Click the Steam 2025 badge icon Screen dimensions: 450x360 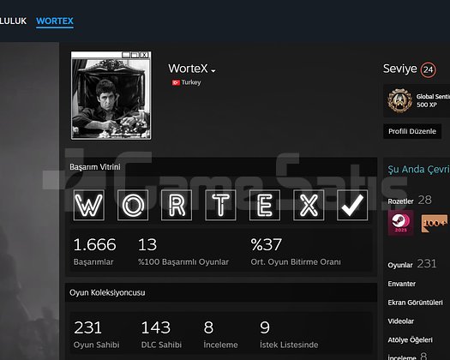401,223
